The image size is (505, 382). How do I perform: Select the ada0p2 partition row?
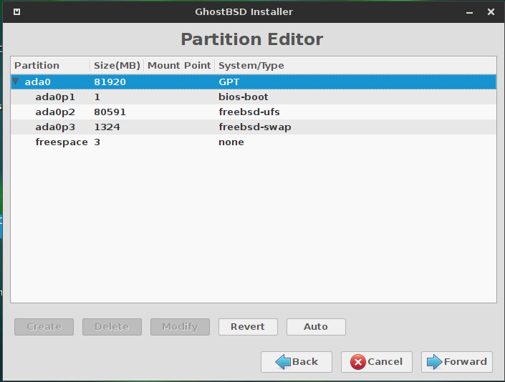pyautogui.click(x=254, y=112)
